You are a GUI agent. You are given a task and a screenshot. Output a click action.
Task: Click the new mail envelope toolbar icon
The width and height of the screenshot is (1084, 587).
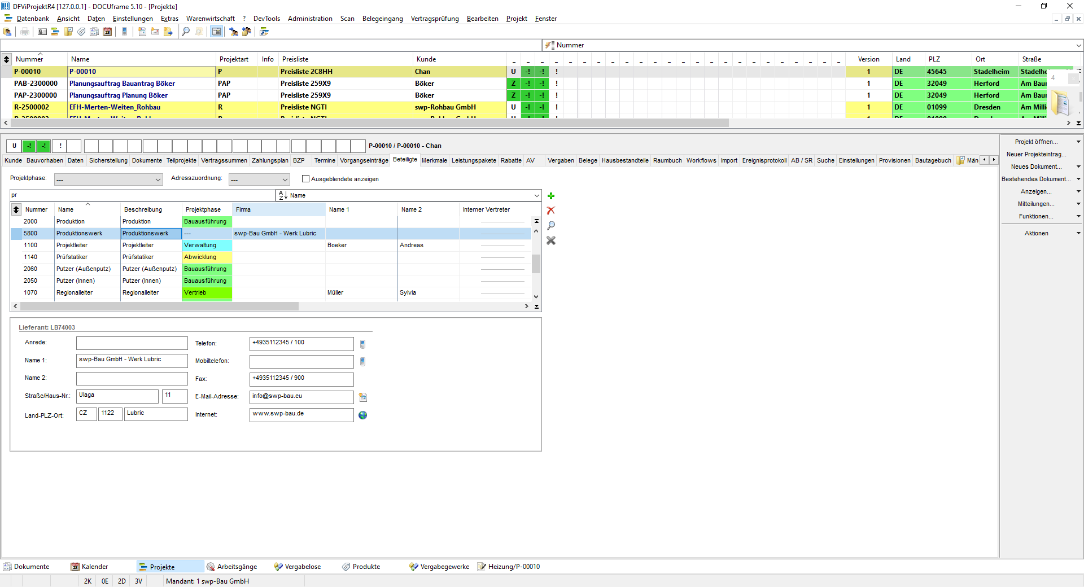tap(155, 32)
